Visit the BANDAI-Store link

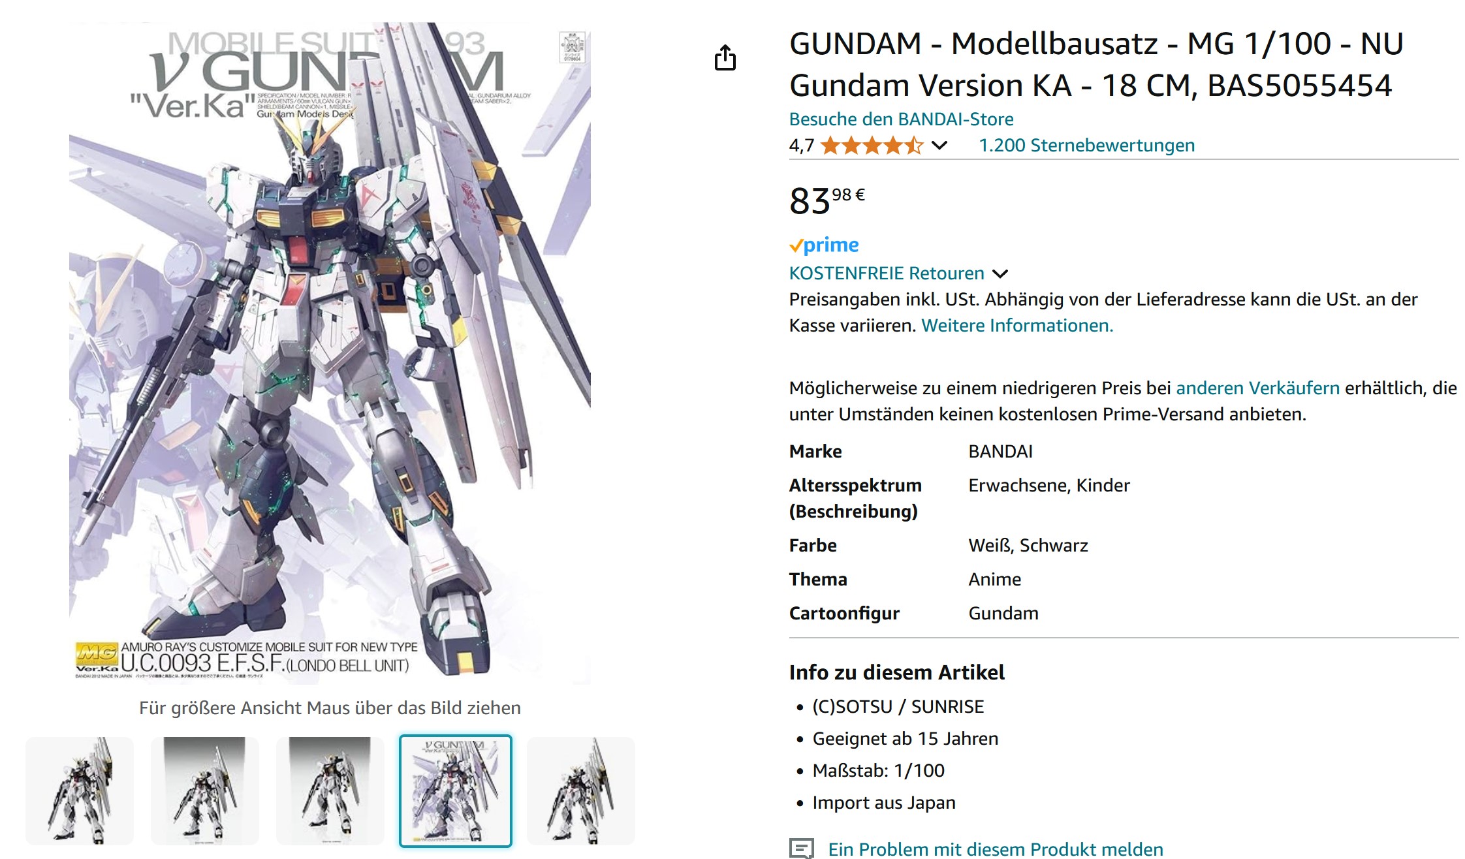click(x=901, y=119)
